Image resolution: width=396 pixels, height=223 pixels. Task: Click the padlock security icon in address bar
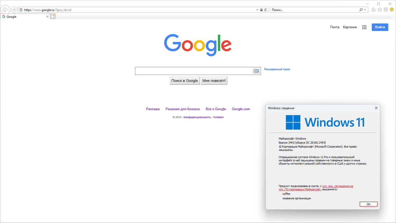pyautogui.click(x=261, y=10)
